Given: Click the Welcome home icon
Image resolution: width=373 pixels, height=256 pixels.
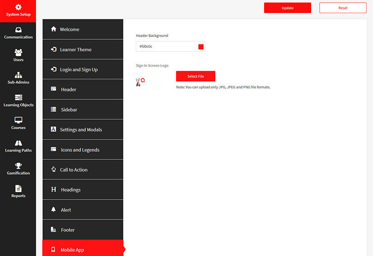Looking at the screenshot, I should (54, 29).
